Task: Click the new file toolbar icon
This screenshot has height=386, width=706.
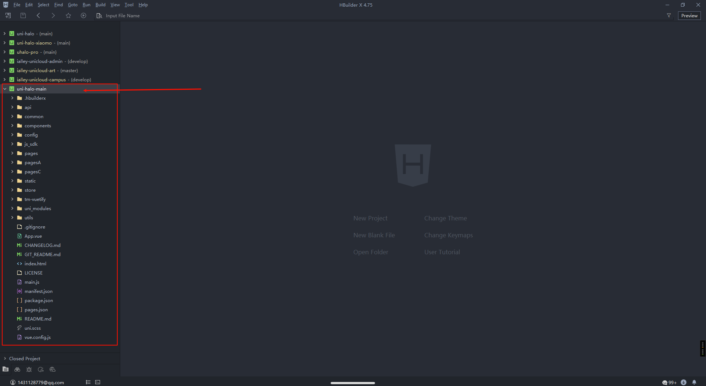Action: (8, 15)
